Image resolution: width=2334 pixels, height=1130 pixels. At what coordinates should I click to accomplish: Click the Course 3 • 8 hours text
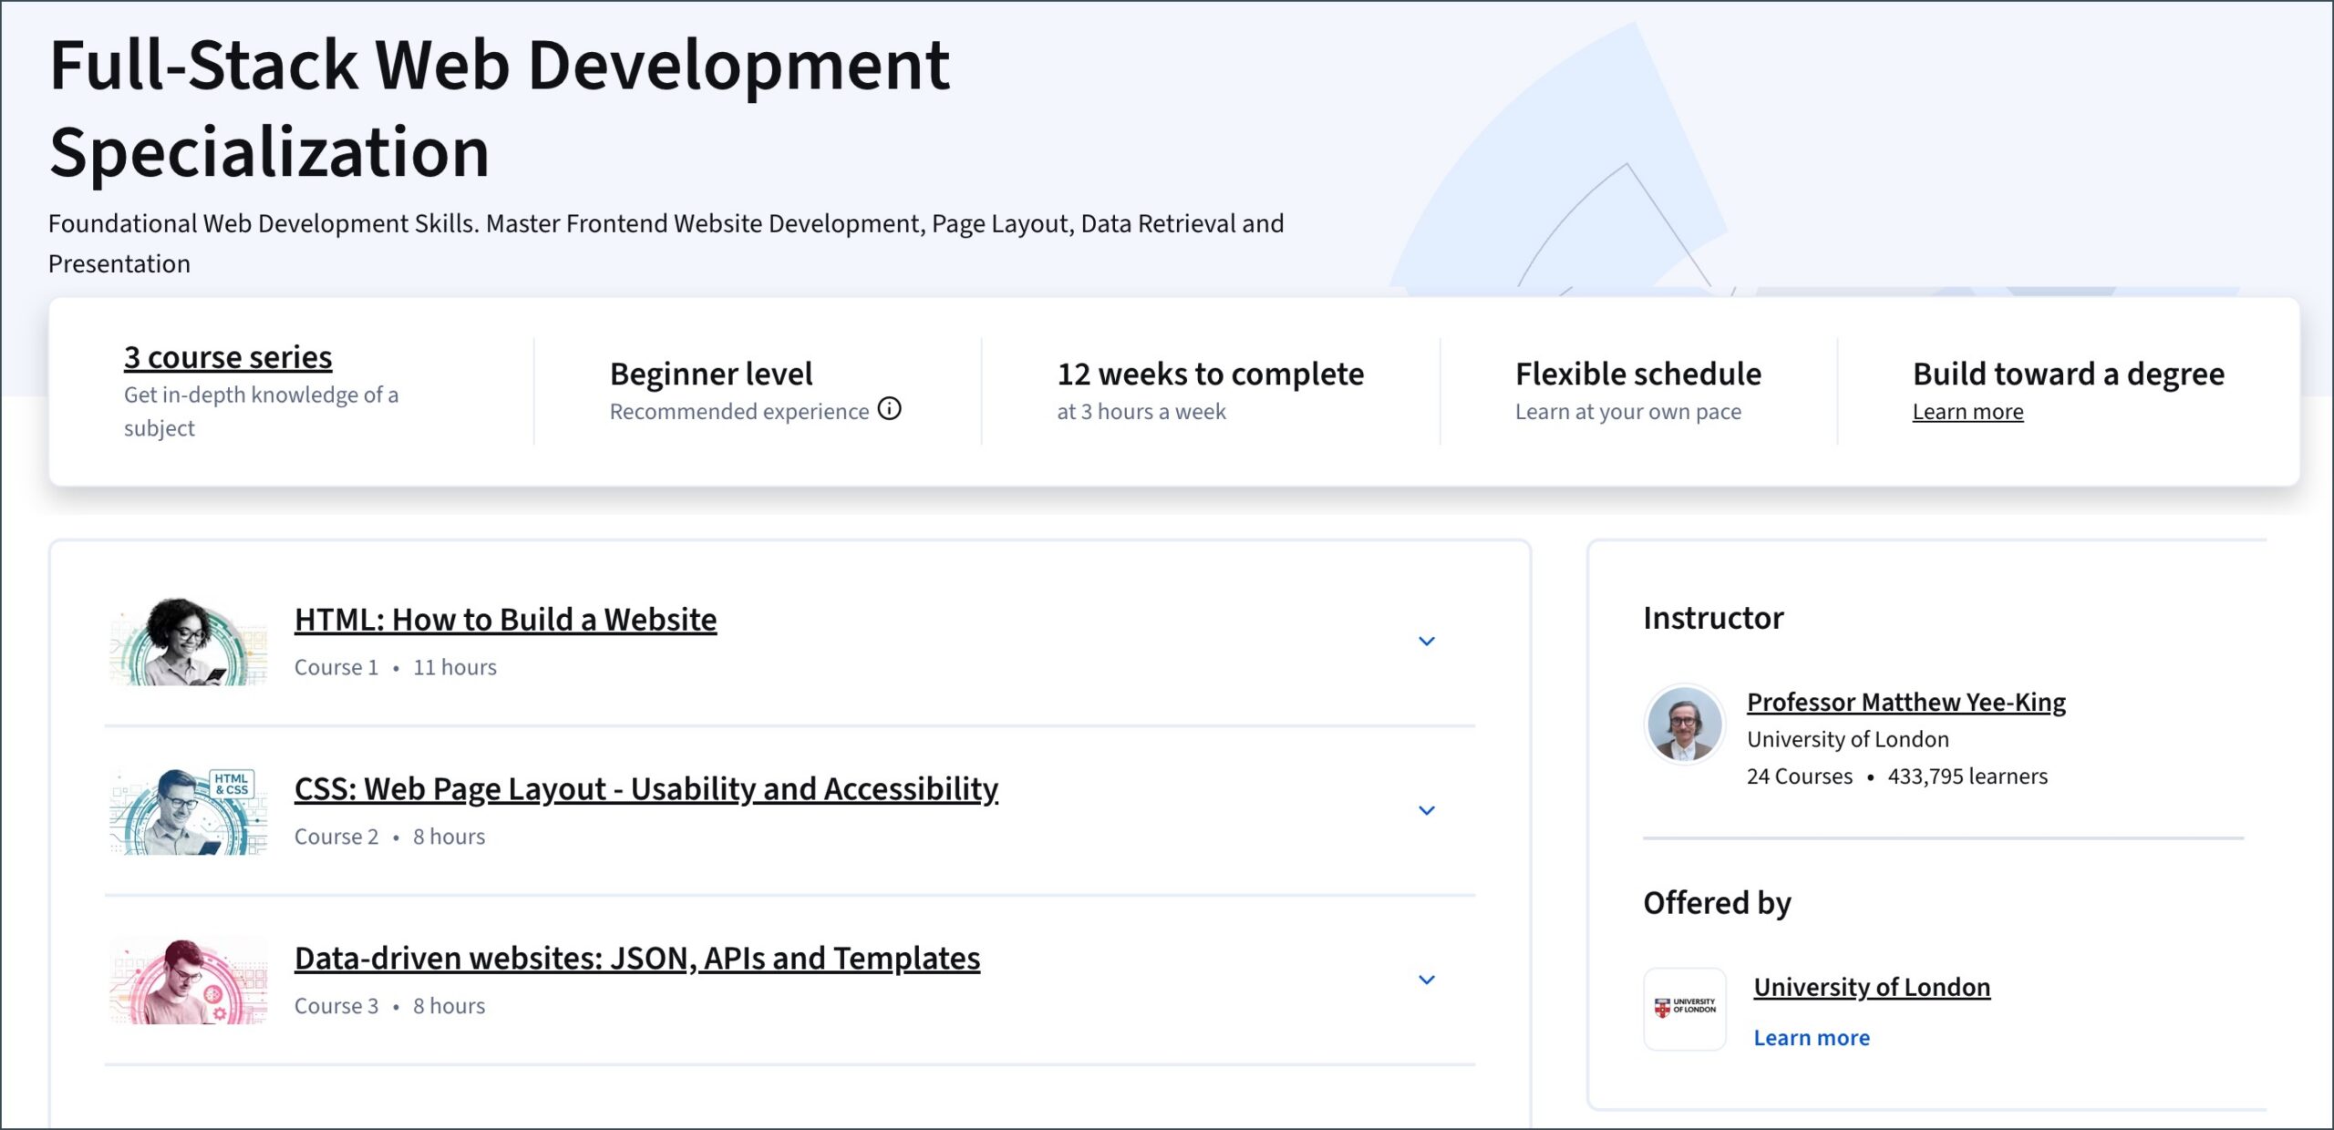390,1007
